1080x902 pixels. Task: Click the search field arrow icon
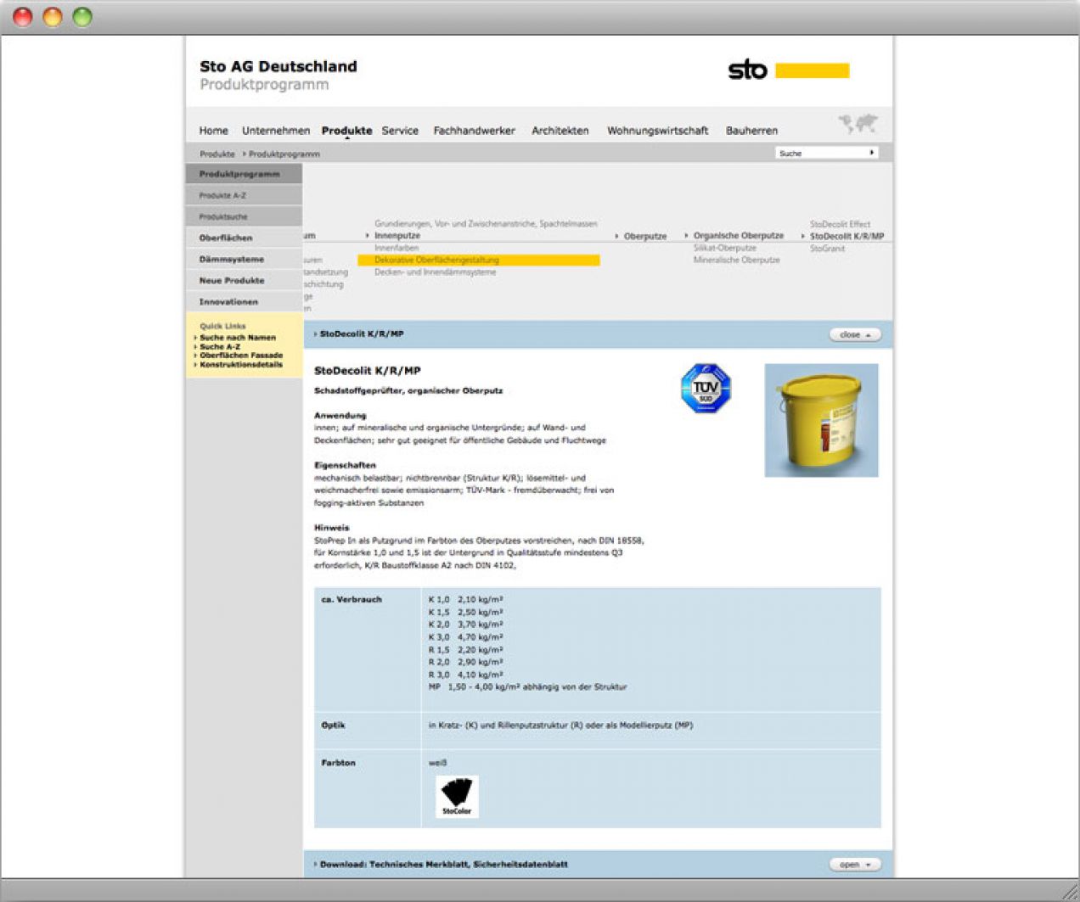[x=871, y=153]
